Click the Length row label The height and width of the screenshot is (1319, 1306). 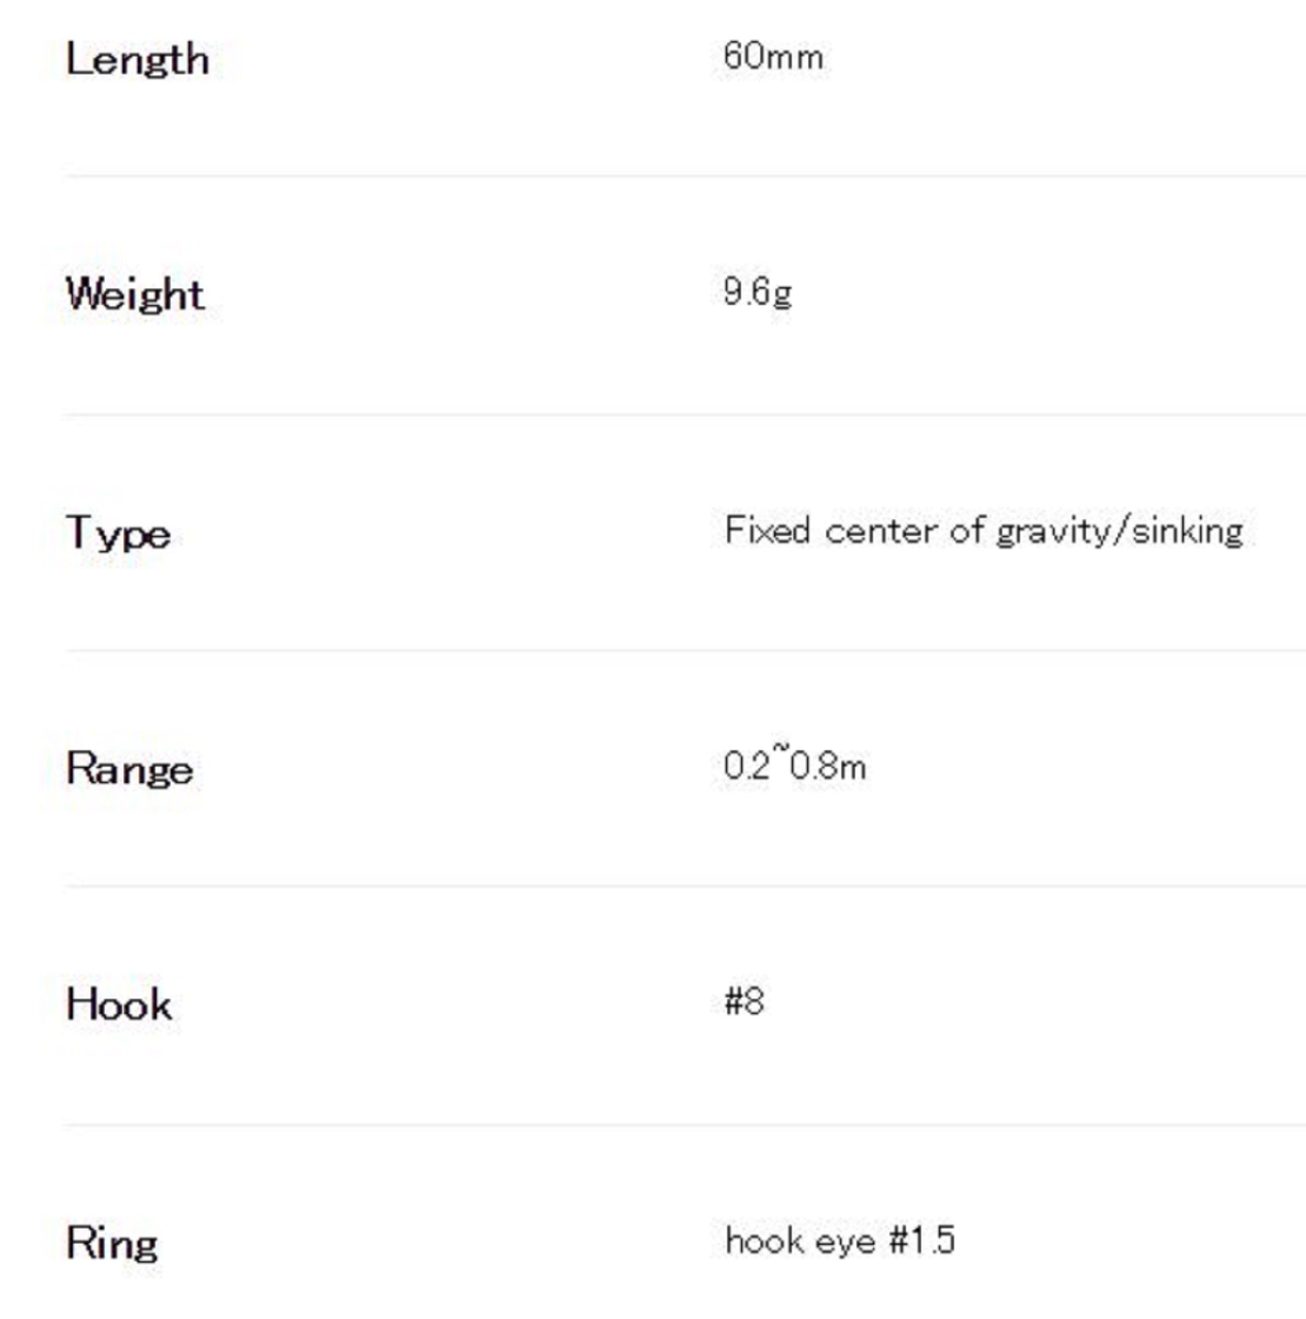tap(137, 60)
